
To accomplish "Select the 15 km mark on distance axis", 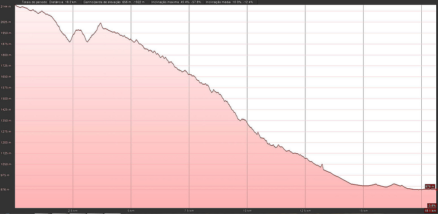I will pos(363,211).
